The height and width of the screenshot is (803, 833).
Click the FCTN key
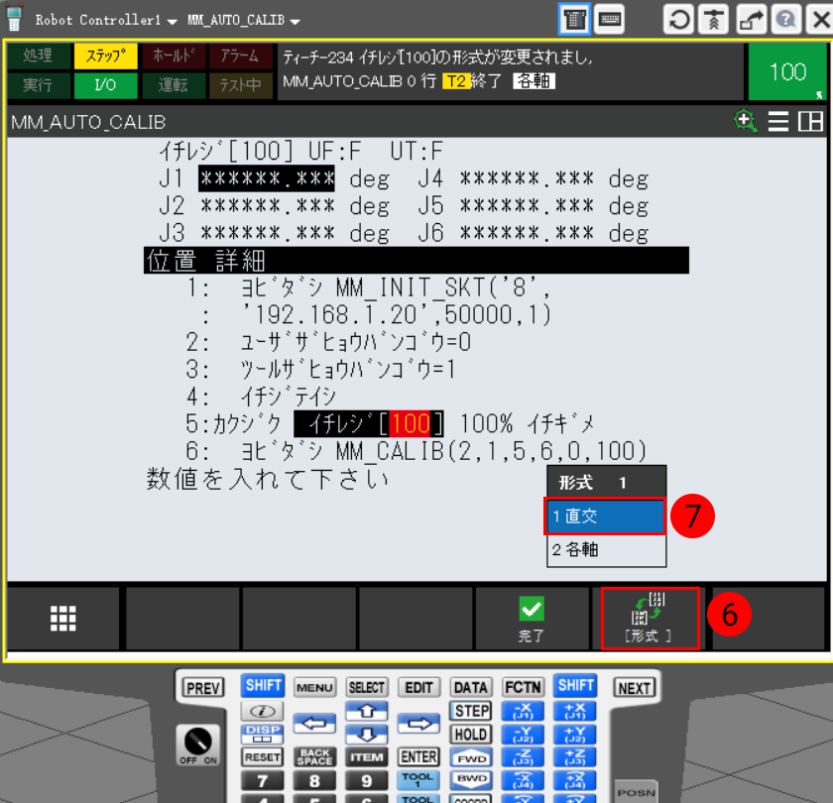[x=523, y=688]
